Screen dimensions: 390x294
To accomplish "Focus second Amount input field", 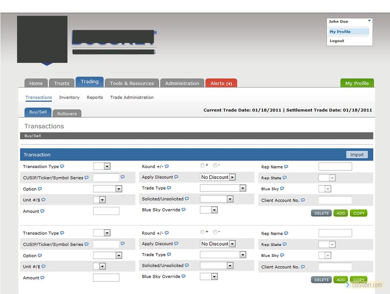I will [x=106, y=277].
